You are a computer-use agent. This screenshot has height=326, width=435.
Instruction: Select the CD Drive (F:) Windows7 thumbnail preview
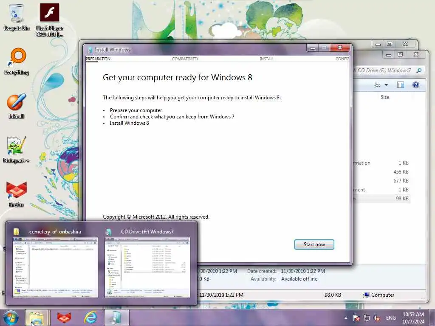[x=147, y=267]
